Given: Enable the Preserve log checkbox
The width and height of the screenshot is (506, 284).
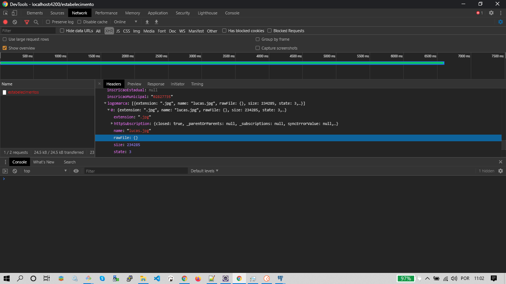Looking at the screenshot, I should pyautogui.click(x=48, y=22).
